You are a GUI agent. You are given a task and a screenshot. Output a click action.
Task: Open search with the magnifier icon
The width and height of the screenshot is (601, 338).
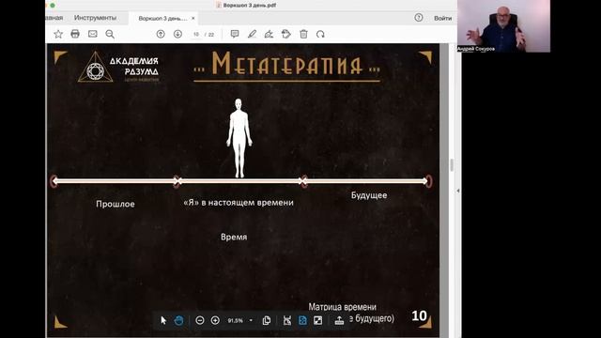click(x=110, y=35)
